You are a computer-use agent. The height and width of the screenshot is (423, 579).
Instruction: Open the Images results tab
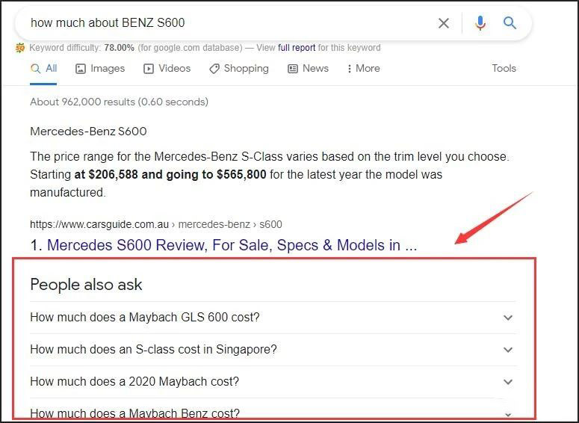(x=100, y=68)
